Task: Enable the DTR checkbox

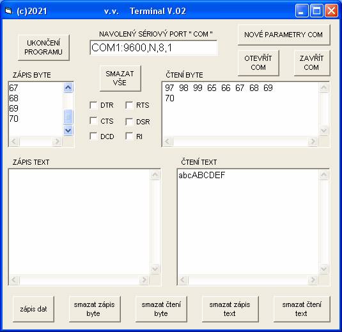Action: (94, 105)
